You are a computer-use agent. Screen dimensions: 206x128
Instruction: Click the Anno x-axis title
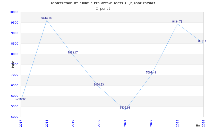(200, 125)
